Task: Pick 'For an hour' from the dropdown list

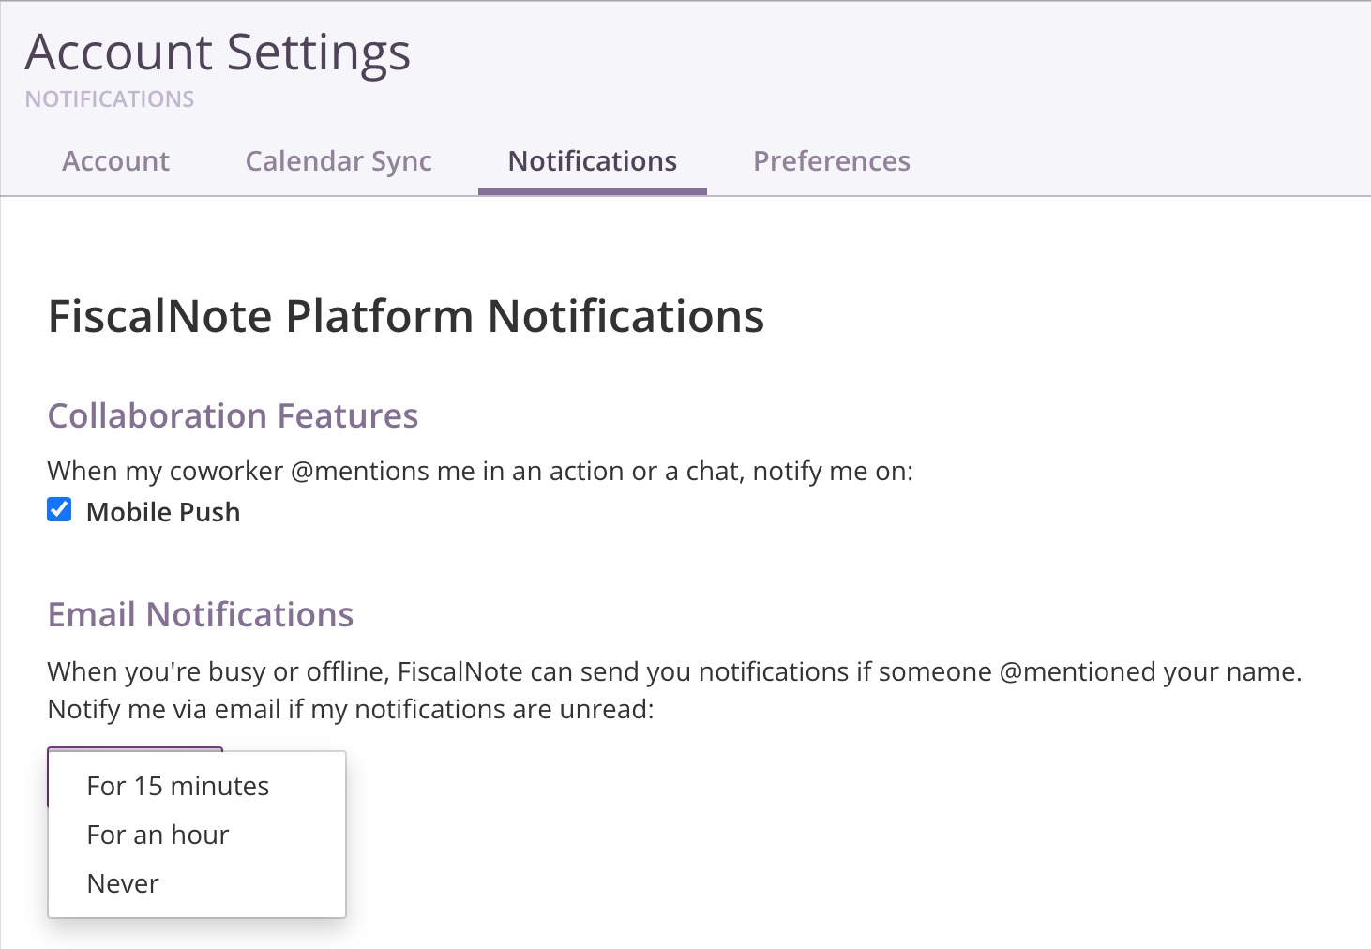Action: point(197,835)
